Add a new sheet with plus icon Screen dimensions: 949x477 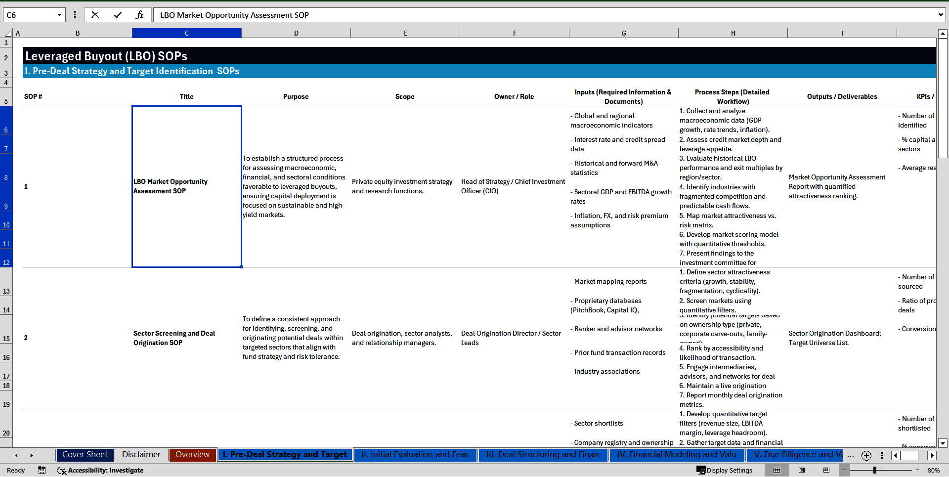point(866,455)
